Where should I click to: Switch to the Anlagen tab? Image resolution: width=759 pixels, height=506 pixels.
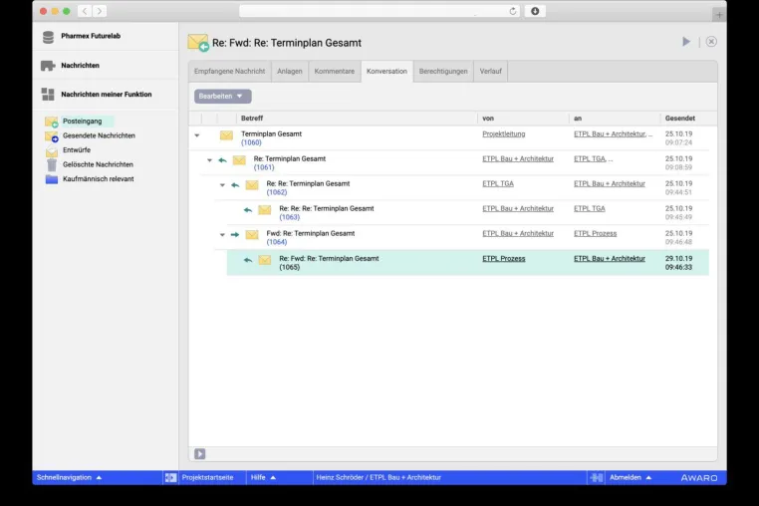290,71
